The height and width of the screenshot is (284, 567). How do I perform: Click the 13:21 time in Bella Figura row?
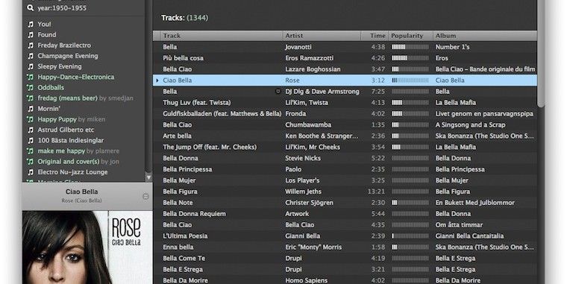pyautogui.click(x=377, y=192)
